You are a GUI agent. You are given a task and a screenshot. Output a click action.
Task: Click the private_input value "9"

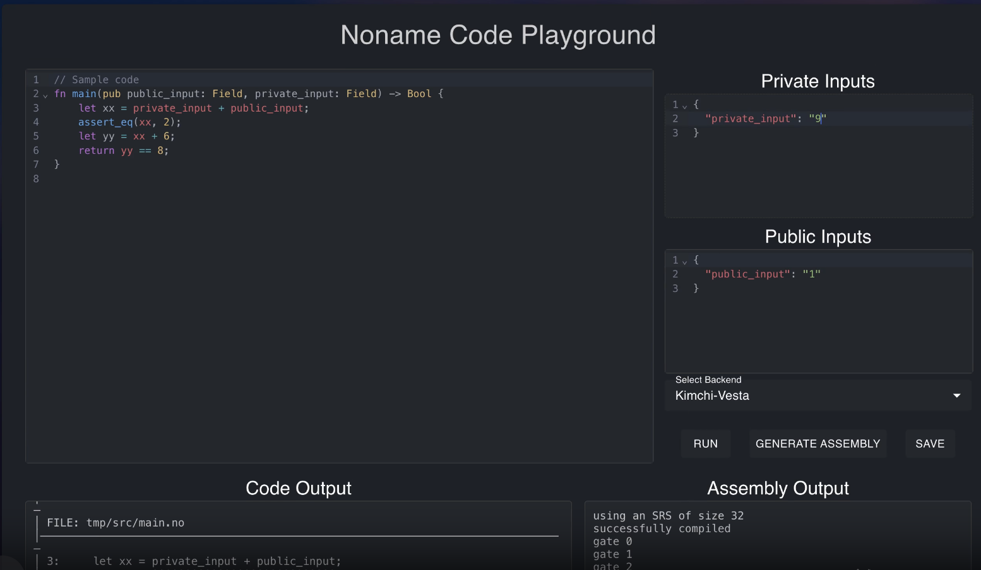coord(817,119)
